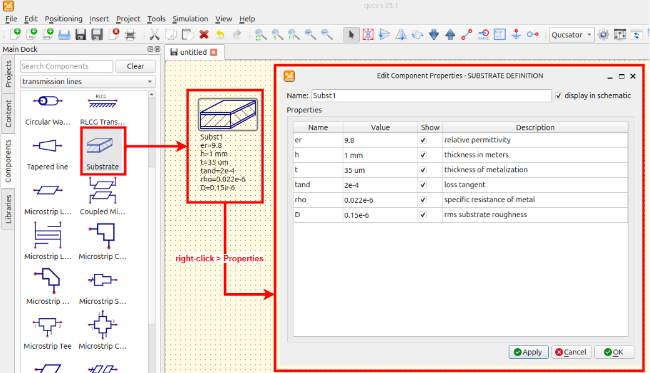Toggle Show checkbox for rho row

click(x=423, y=200)
